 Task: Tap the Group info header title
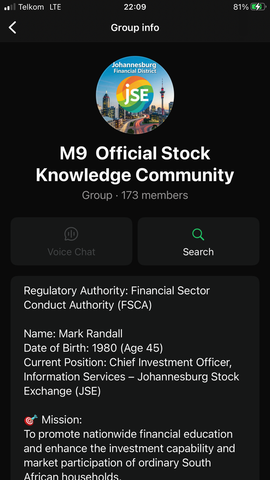[x=135, y=27]
